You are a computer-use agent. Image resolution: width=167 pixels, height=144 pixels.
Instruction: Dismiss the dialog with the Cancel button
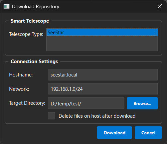pyautogui.click(x=148, y=133)
